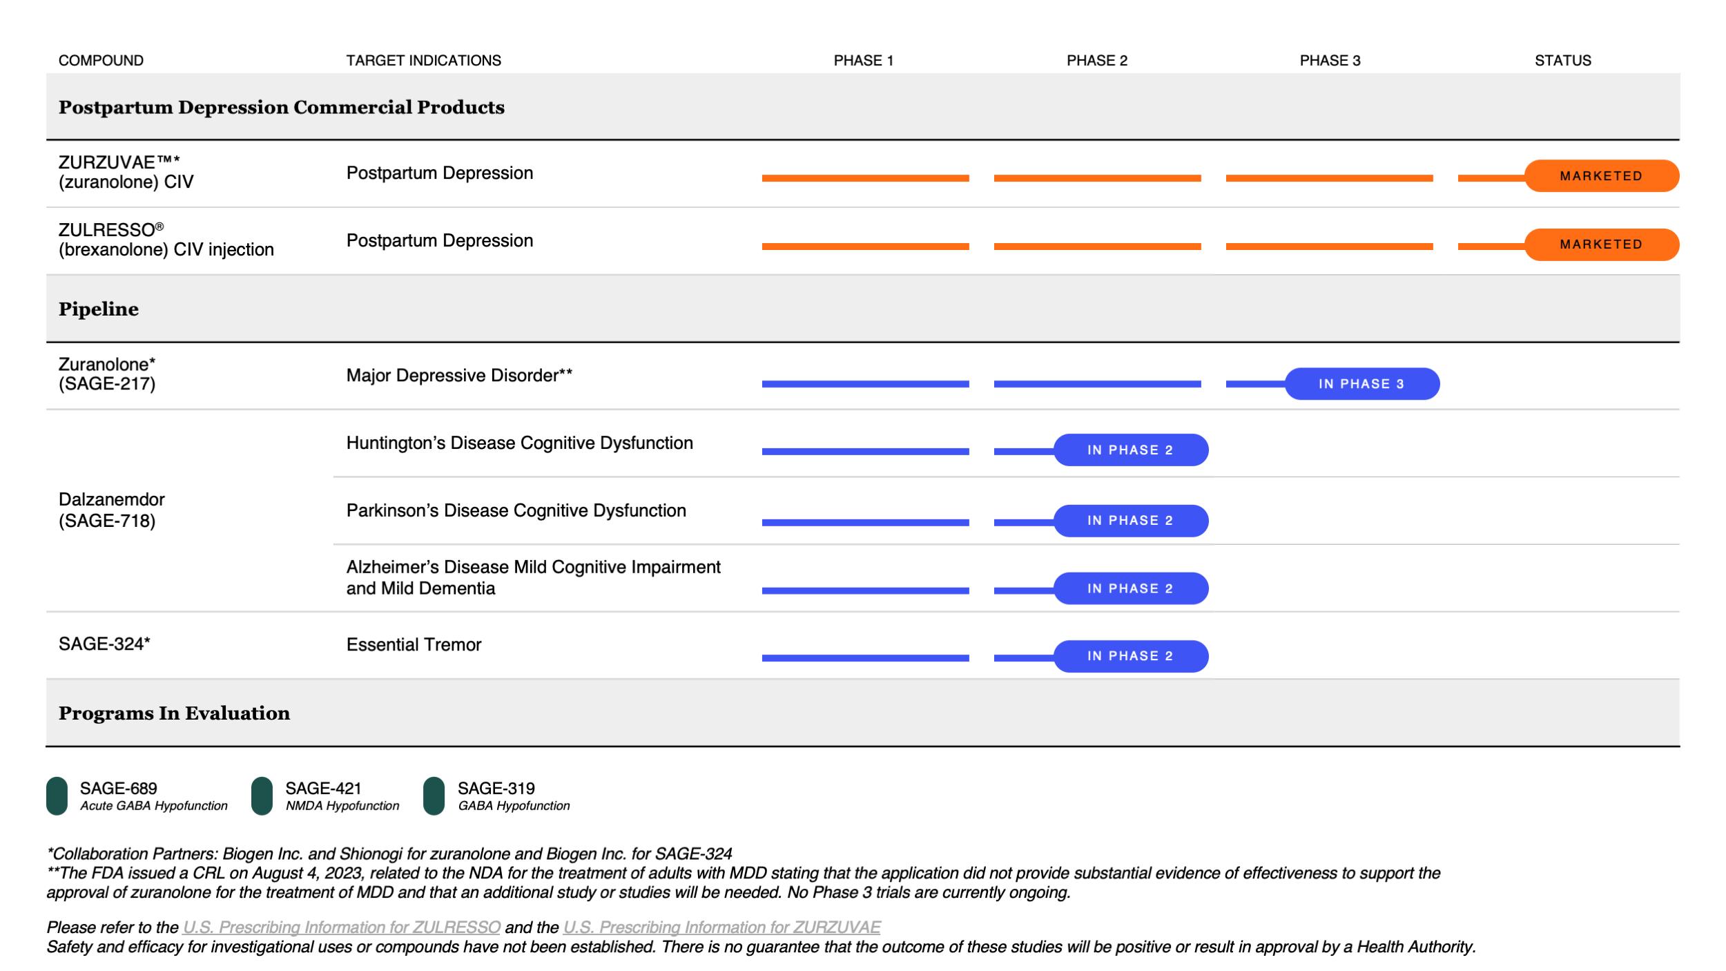1726x971 pixels.
Task: Click Postpartum Depression Commercial Products header
Action: click(x=281, y=107)
